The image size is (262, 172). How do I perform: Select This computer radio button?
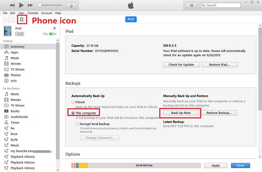[73, 113]
